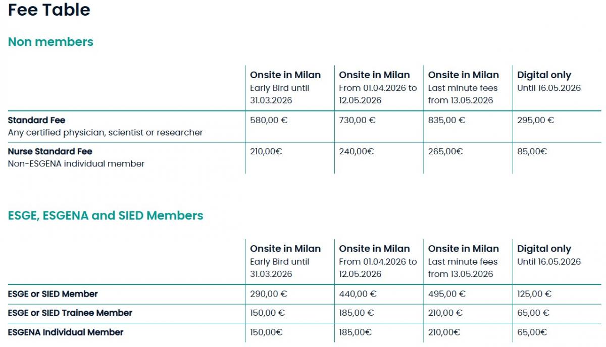Click the 265,00€ Nurse last minute price

pos(445,151)
